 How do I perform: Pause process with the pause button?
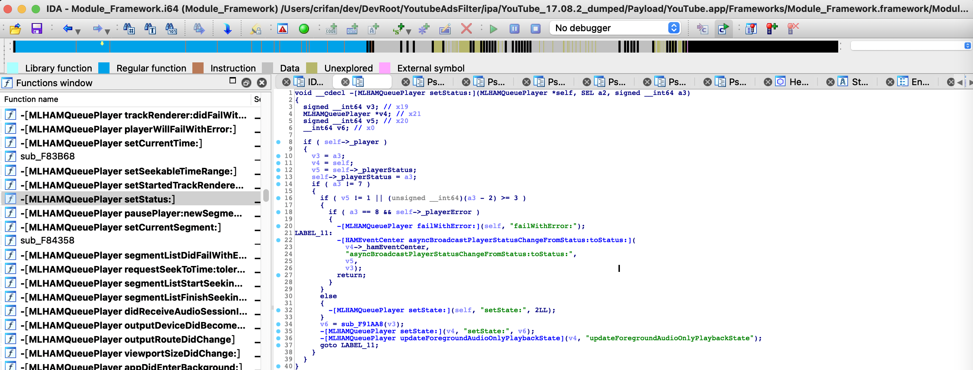[515, 29]
